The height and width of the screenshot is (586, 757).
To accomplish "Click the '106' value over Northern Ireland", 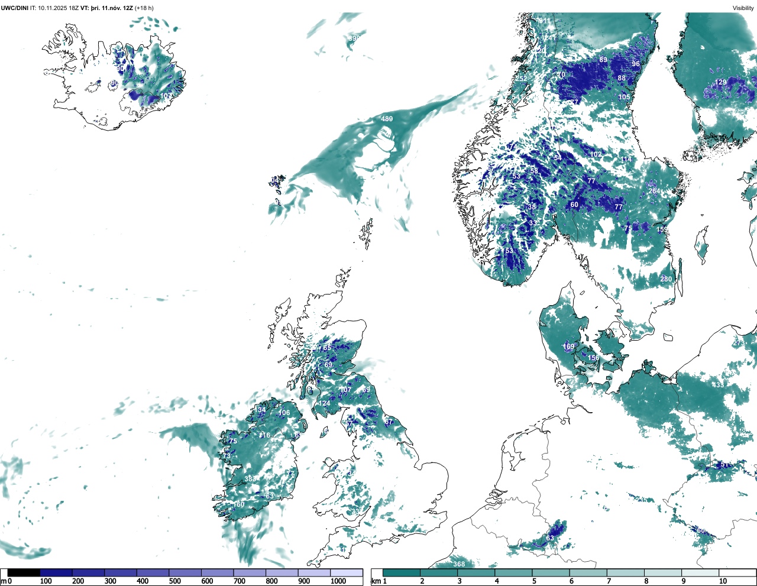I will coord(284,413).
